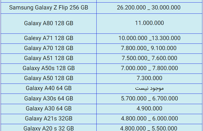Click the 4.800.000 _ 5.500.000 price range
The width and height of the screenshot is (203, 131).
tap(149, 128)
